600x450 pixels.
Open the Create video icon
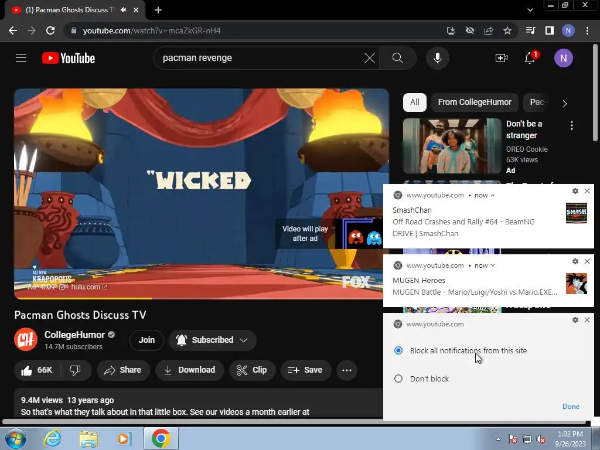point(502,58)
